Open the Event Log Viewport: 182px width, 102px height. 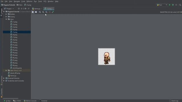click(x=174, y=101)
